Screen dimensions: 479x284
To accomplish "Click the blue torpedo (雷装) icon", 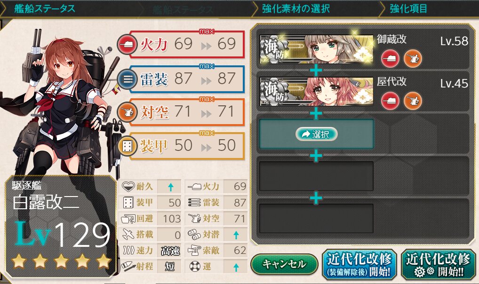I will click(x=127, y=79).
